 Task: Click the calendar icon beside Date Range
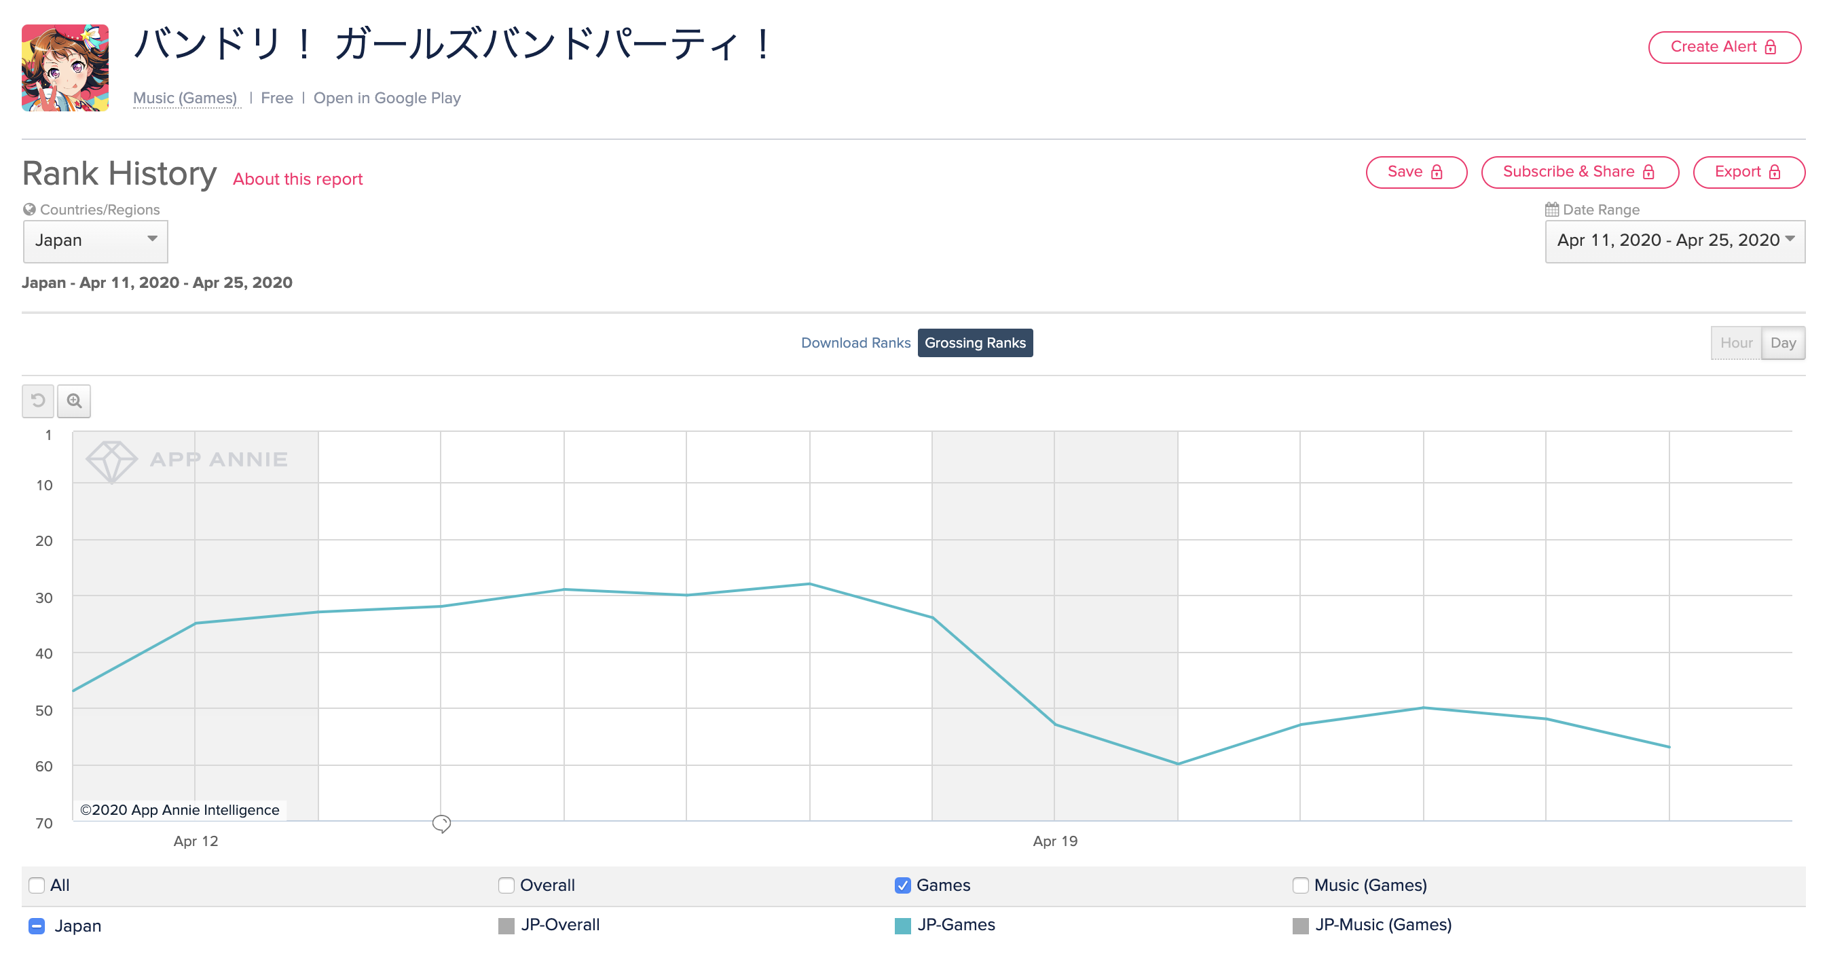1552,209
